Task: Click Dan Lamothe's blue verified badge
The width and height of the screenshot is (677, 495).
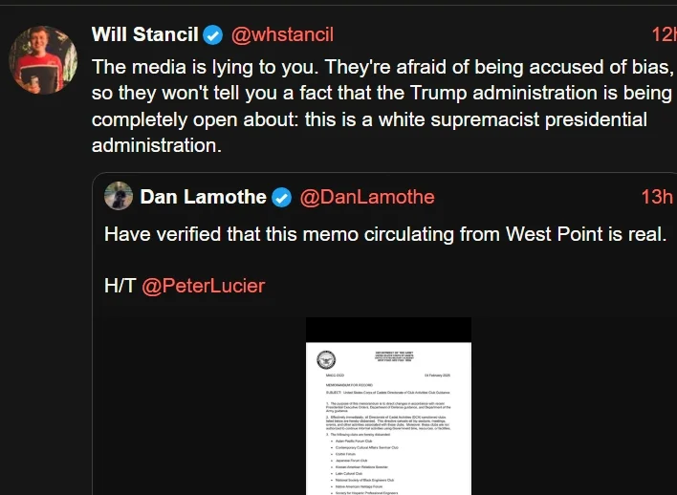Action: tap(281, 198)
